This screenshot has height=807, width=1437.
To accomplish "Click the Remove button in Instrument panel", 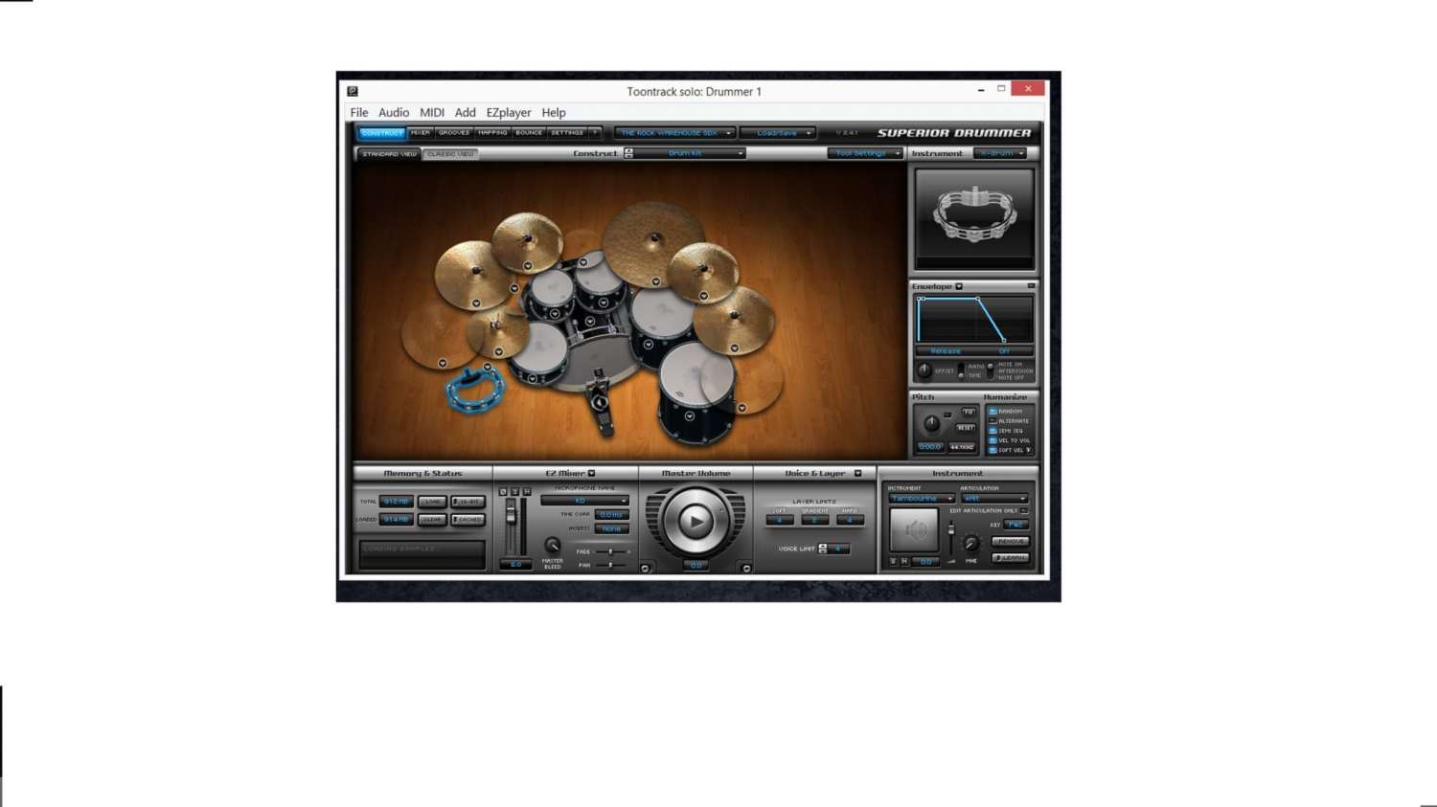I will point(1011,541).
